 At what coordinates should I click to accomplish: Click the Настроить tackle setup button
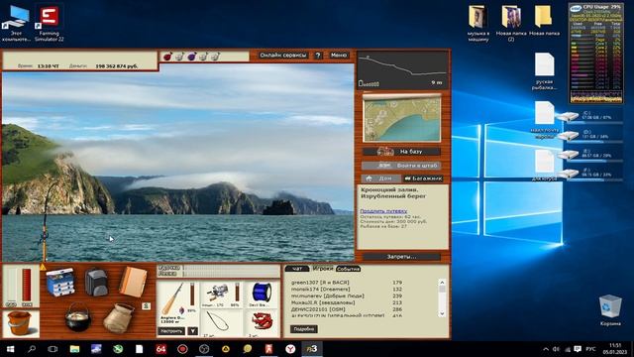point(171,331)
